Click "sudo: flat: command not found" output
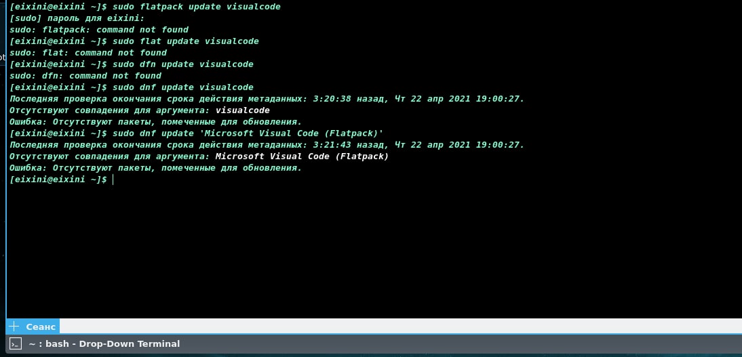The height and width of the screenshot is (357, 742). 88,52
